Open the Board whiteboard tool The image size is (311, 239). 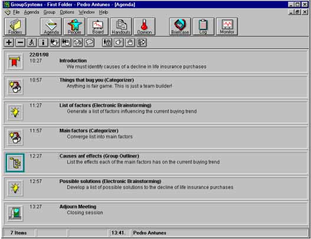[x=98, y=27]
